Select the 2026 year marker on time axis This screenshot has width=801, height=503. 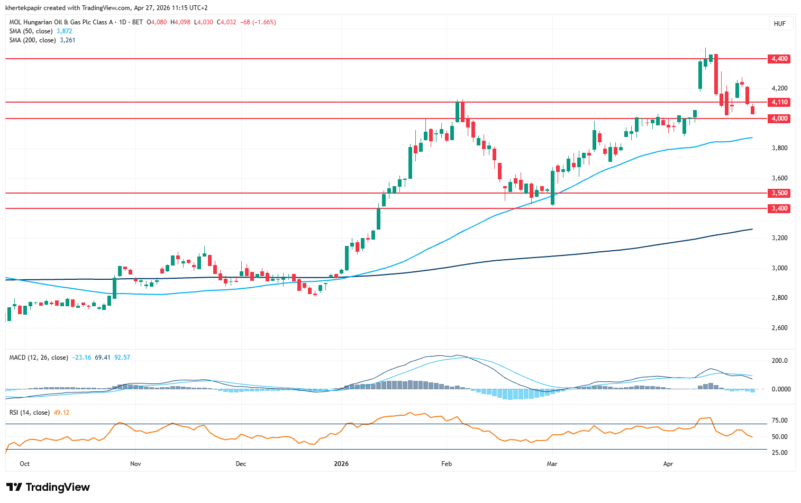(x=341, y=464)
